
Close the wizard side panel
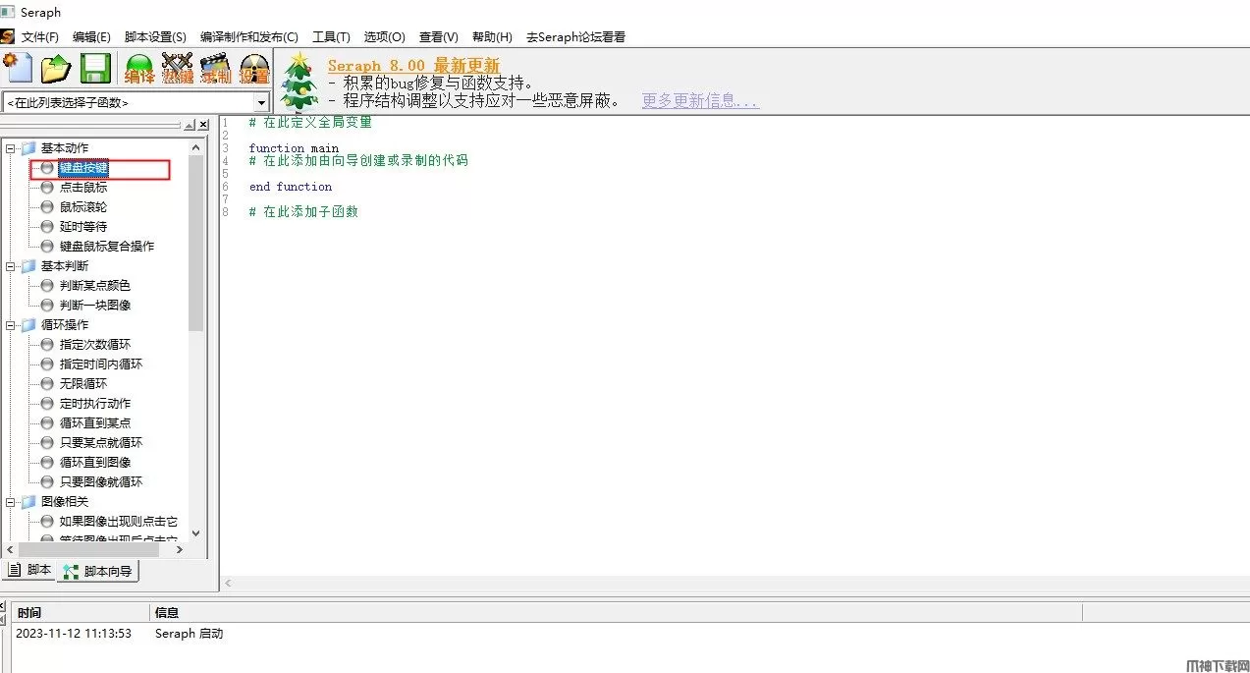(x=203, y=125)
